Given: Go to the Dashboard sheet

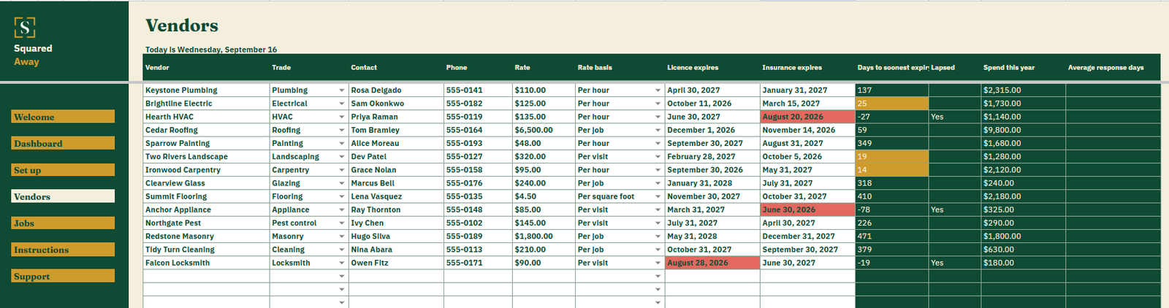Looking at the screenshot, I should point(63,143).
